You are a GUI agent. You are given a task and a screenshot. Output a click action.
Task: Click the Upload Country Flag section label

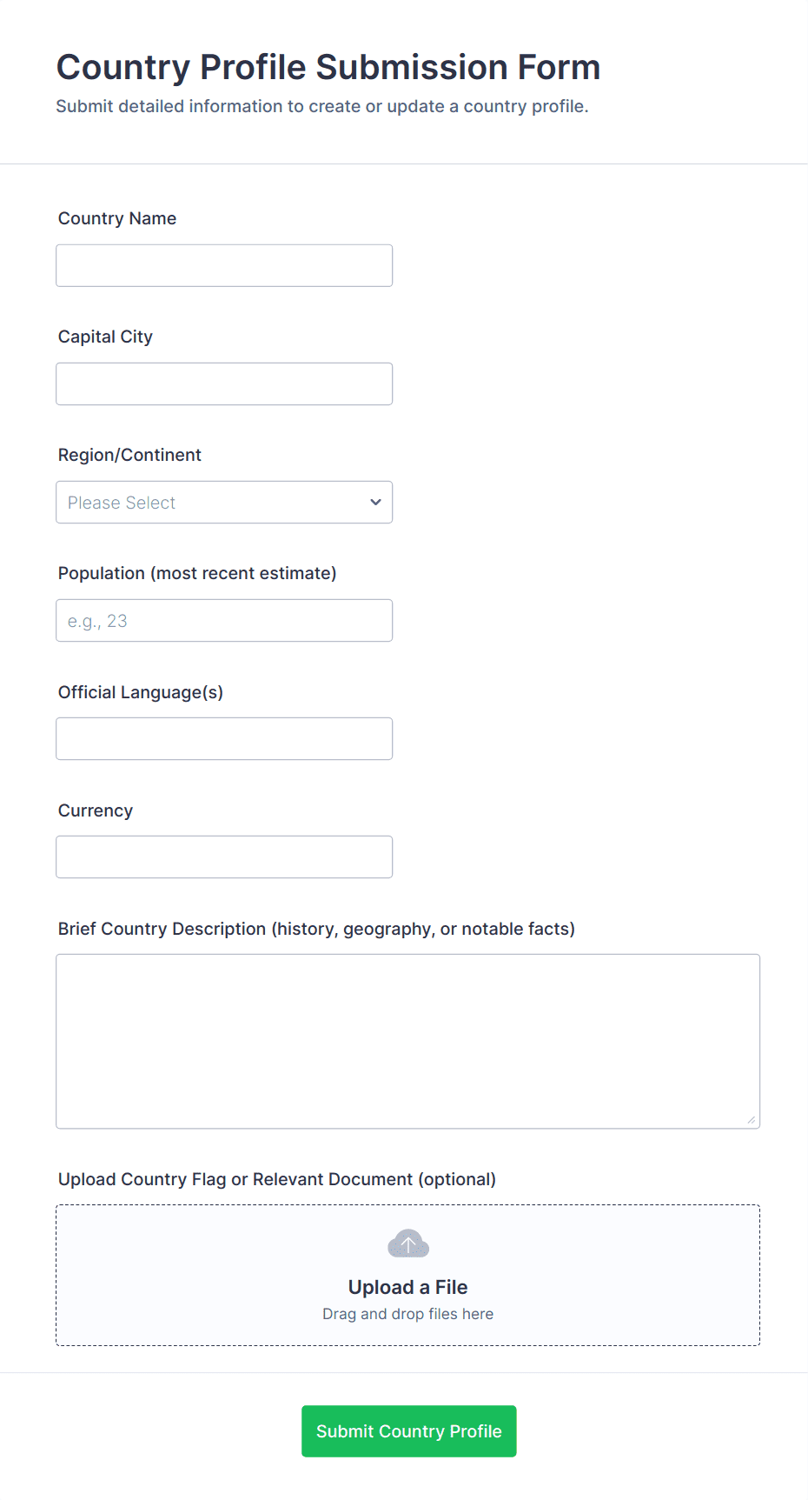[x=276, y=1179]
